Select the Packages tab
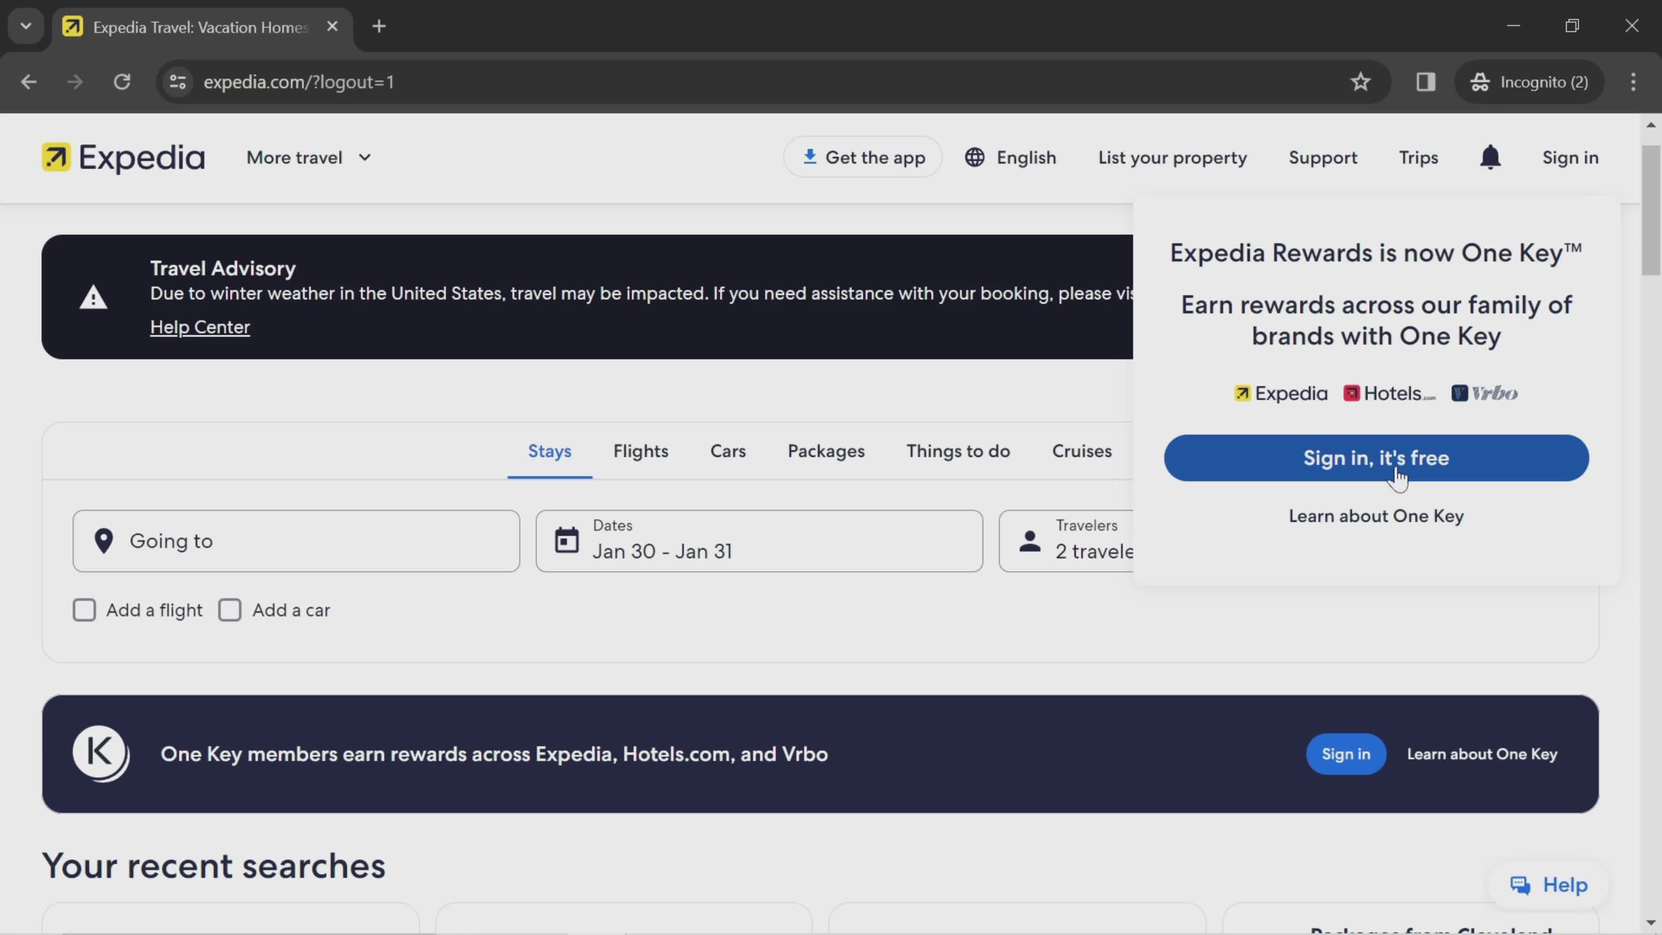 click(x=825, y=450)
